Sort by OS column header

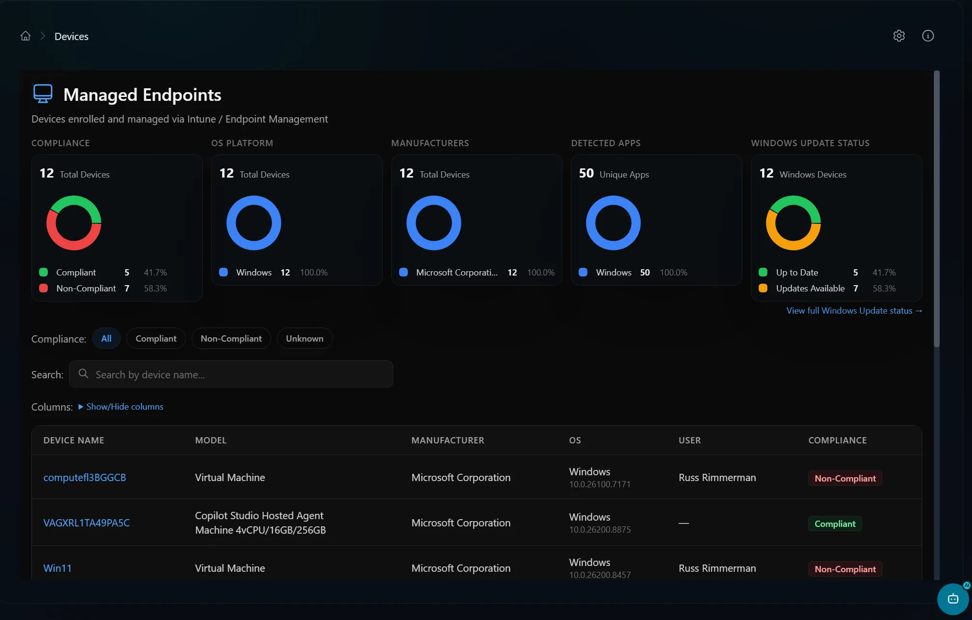pos(575,440)
